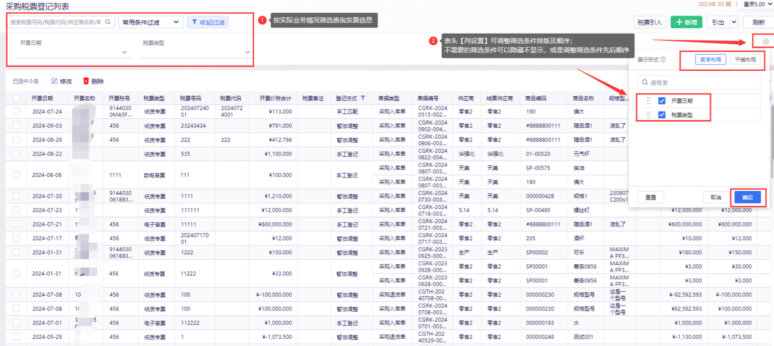Click the 重置 button in settings panel
The image size is (774, 346).
coord(651,197)
